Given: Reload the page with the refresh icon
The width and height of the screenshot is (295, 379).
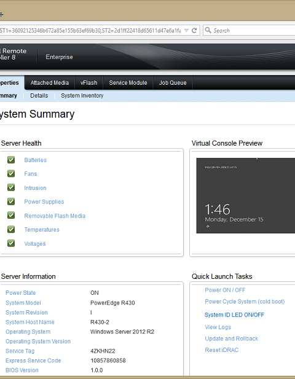Looking at the screenshot, I should (194, 31).
